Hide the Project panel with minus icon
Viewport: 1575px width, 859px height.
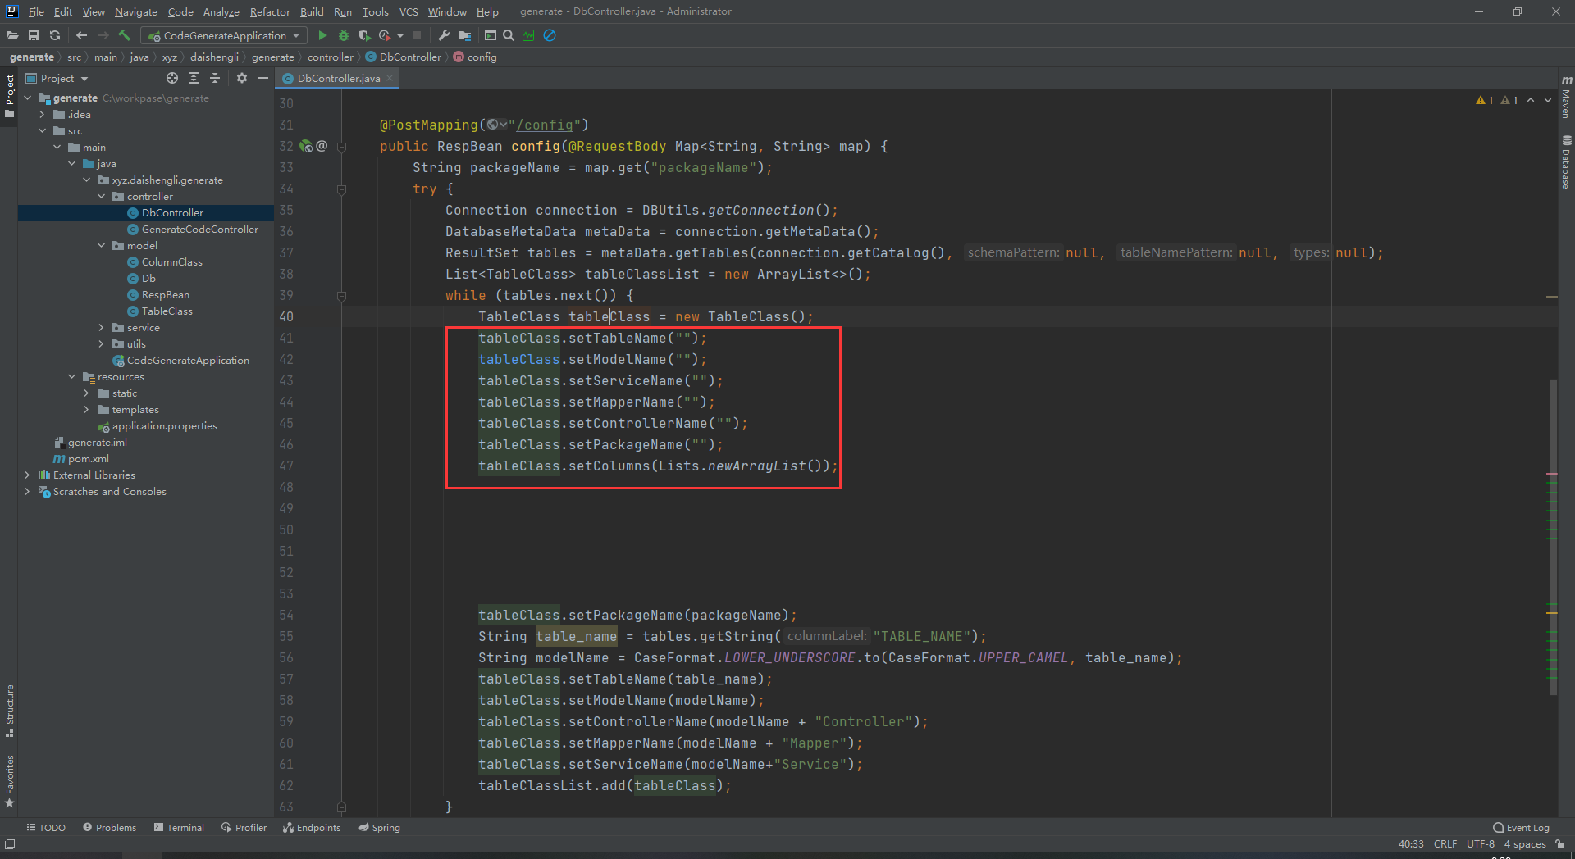(263, 78)
